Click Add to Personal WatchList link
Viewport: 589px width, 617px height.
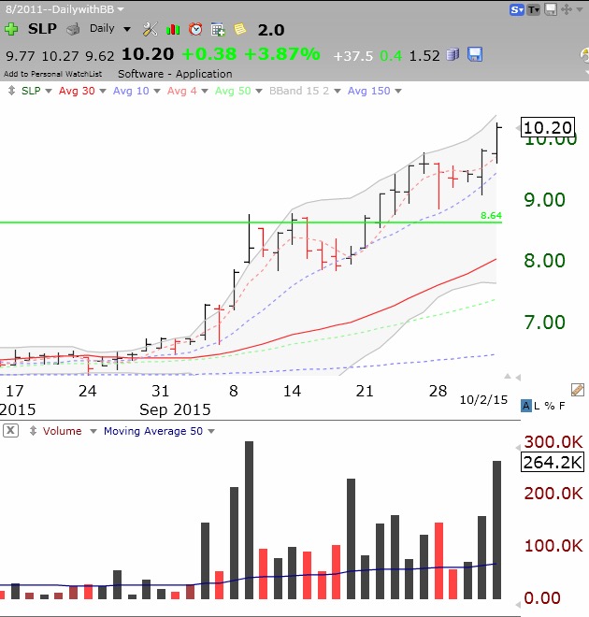coord(56,74)
